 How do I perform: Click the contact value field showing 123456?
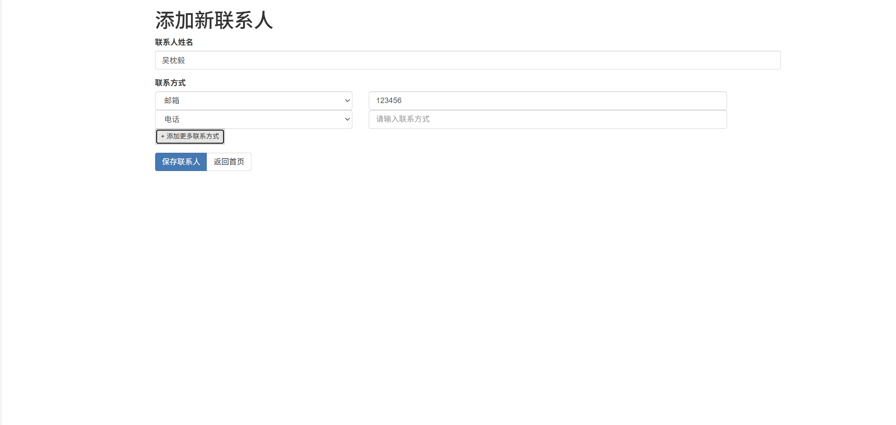pos(547,100)
